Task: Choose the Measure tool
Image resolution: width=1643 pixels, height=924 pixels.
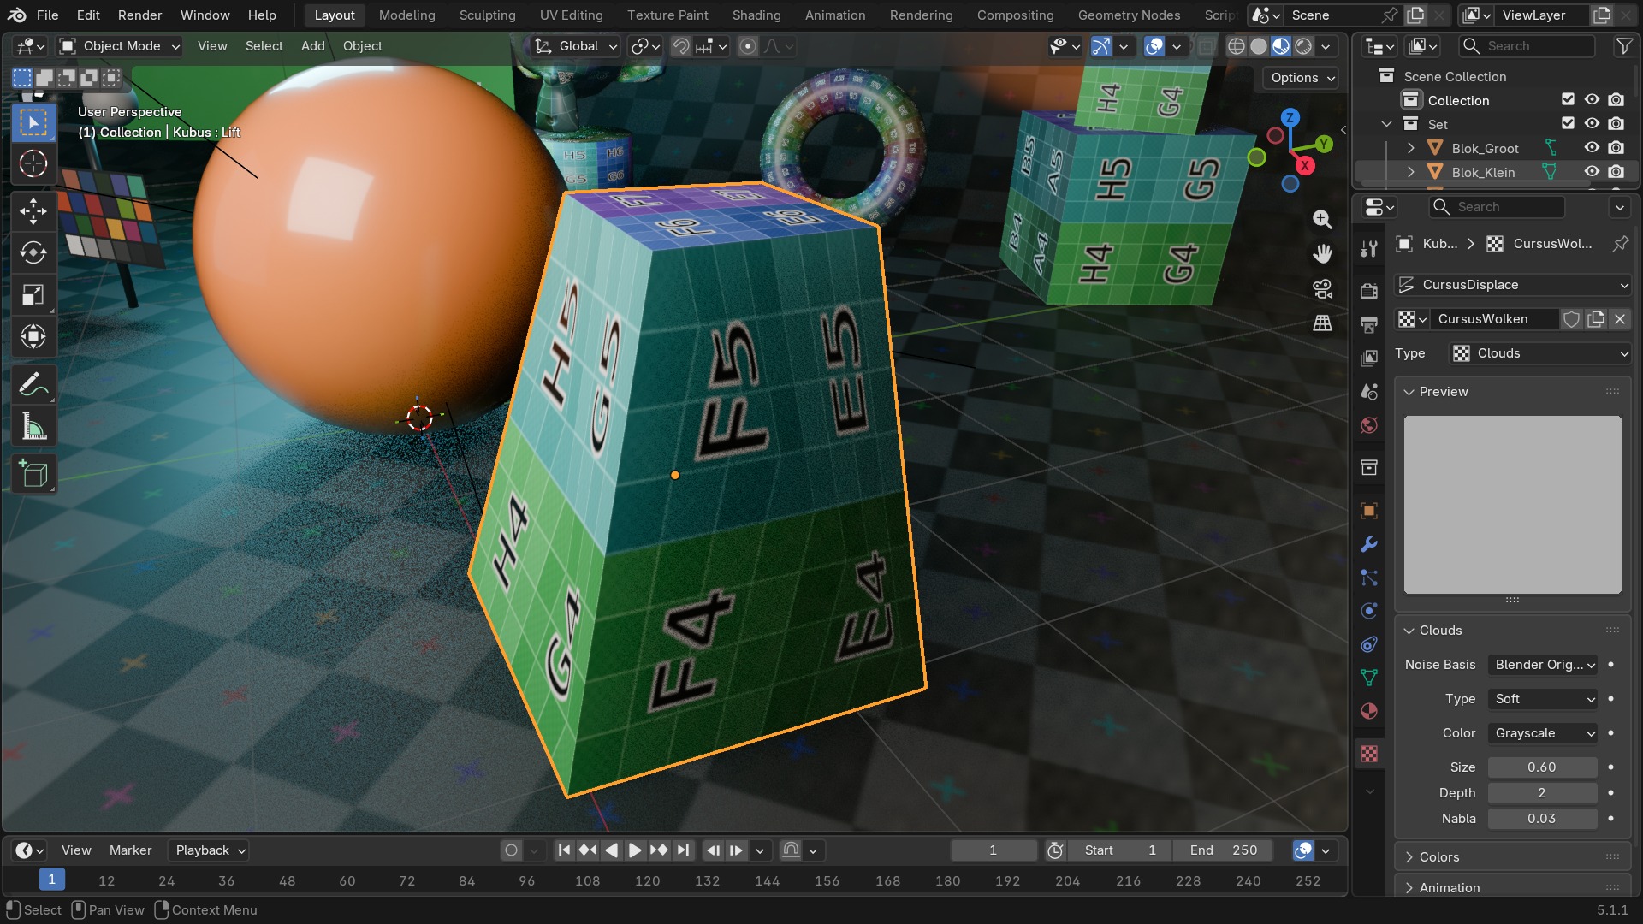Action: coord(33,427)
